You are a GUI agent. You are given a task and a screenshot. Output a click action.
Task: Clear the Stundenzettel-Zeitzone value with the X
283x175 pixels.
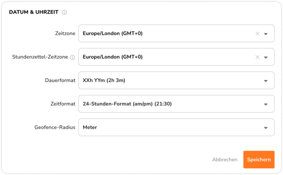point(258,57)
